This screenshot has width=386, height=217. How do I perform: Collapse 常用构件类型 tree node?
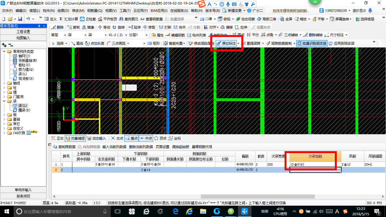pyautogui.click(x=4, y=51)
